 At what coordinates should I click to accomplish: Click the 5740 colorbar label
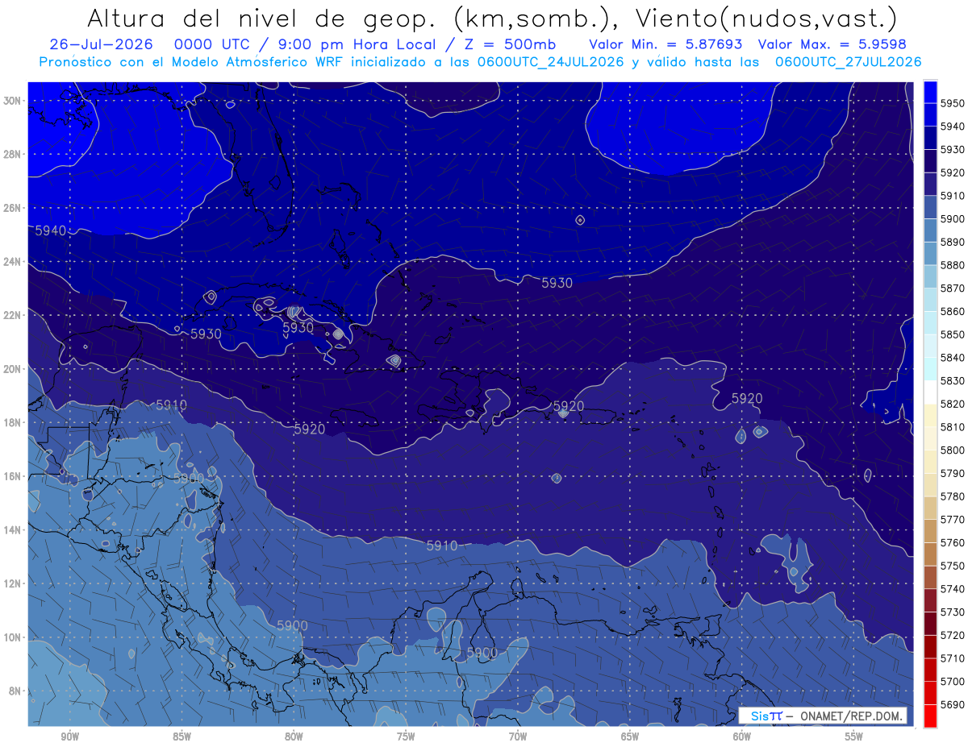point(953,589)
